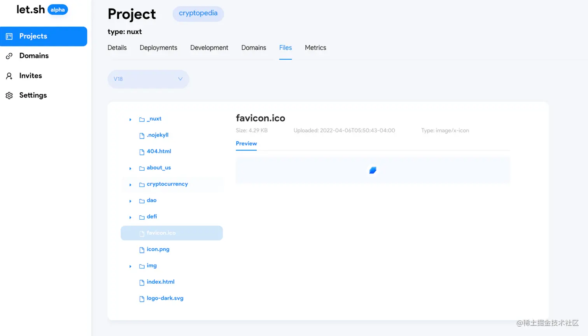Select img folder name

(x=152, y=265)
